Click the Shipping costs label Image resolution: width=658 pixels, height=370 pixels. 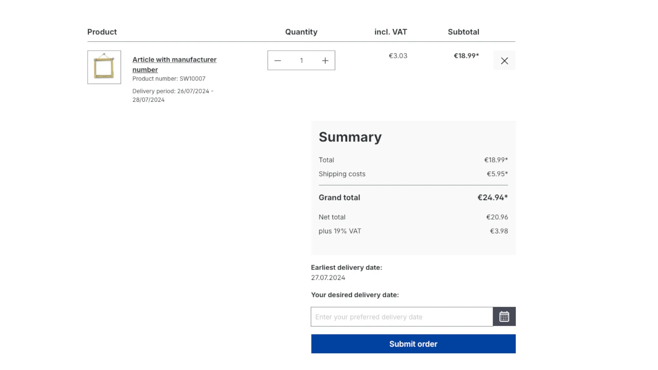(342, 174)
